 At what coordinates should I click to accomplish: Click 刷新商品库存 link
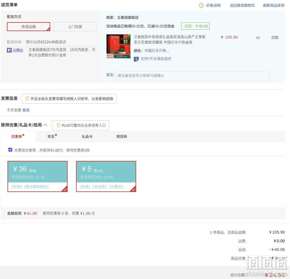pyautogui.click(x=274, y=5)
